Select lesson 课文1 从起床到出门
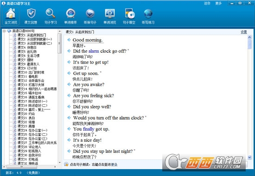The width and height of the screenshot is (255, 176). [32, 35]
